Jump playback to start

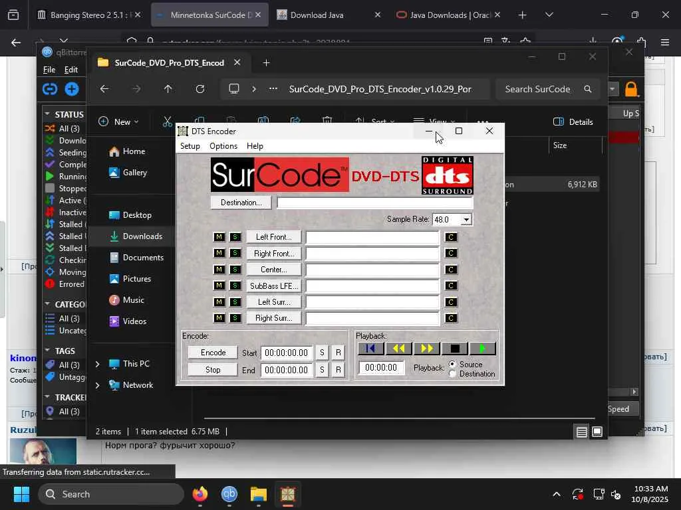370,348
